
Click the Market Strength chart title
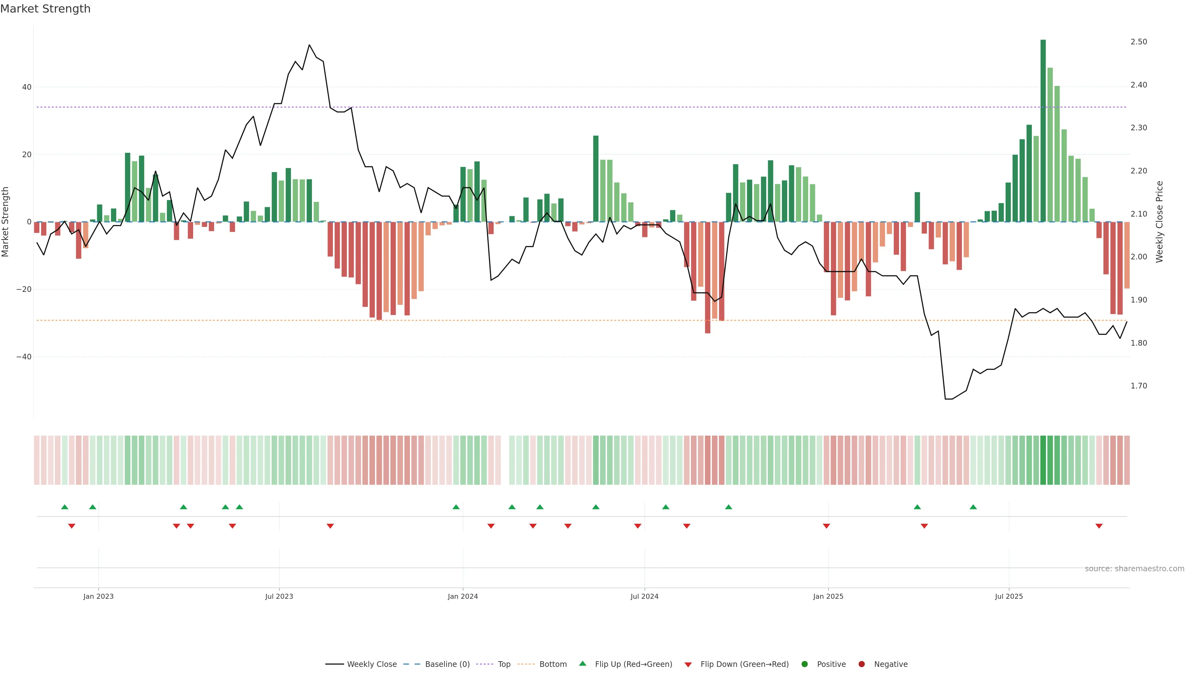[45, 9]
